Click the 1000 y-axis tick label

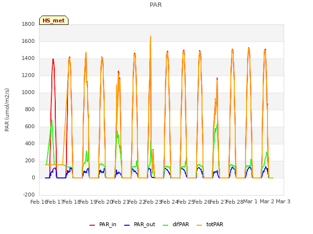point(28,93)
